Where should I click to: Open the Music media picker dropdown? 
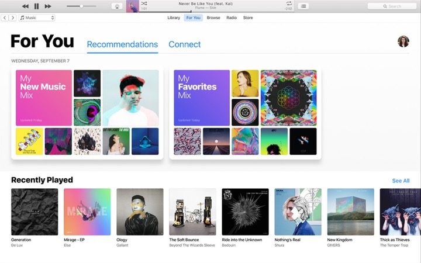click(36, 18)
